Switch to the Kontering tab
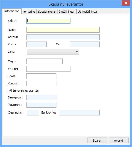Screen dimensions: 132x147 point(29,12)
